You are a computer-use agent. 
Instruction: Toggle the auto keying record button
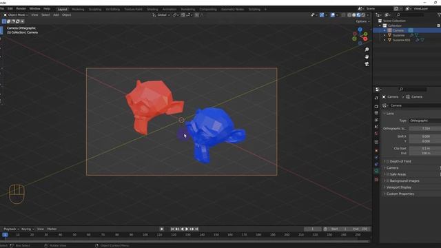pyautogui.click(x=161, y=229)
